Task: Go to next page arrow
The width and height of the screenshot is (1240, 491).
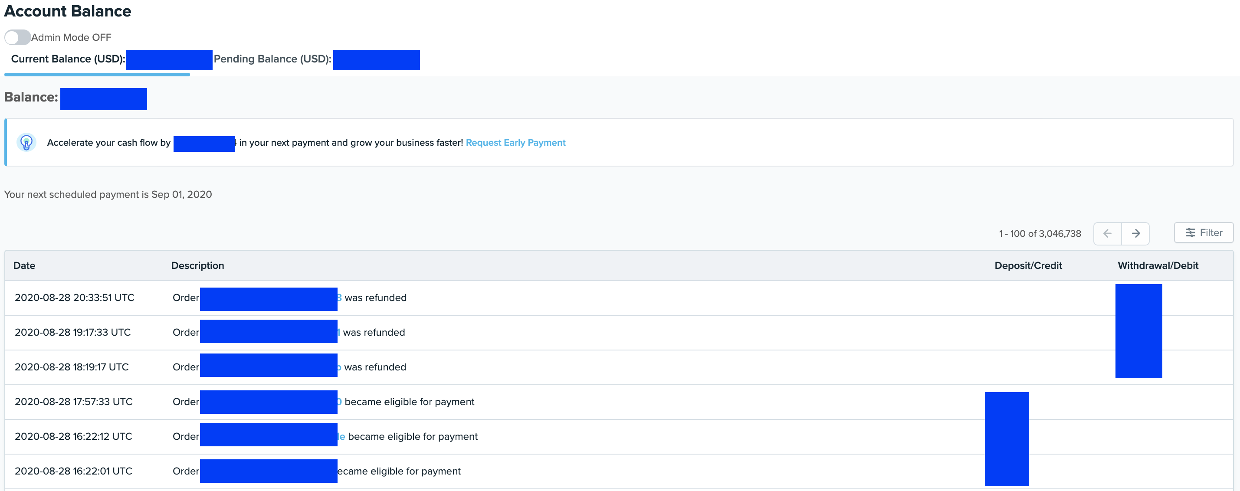Action: click(x=1135, y=233)
